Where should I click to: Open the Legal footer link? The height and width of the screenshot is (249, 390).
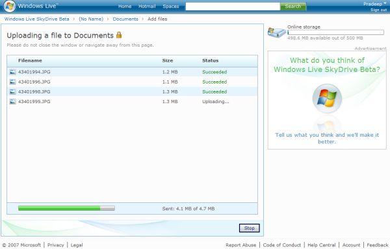77,245
